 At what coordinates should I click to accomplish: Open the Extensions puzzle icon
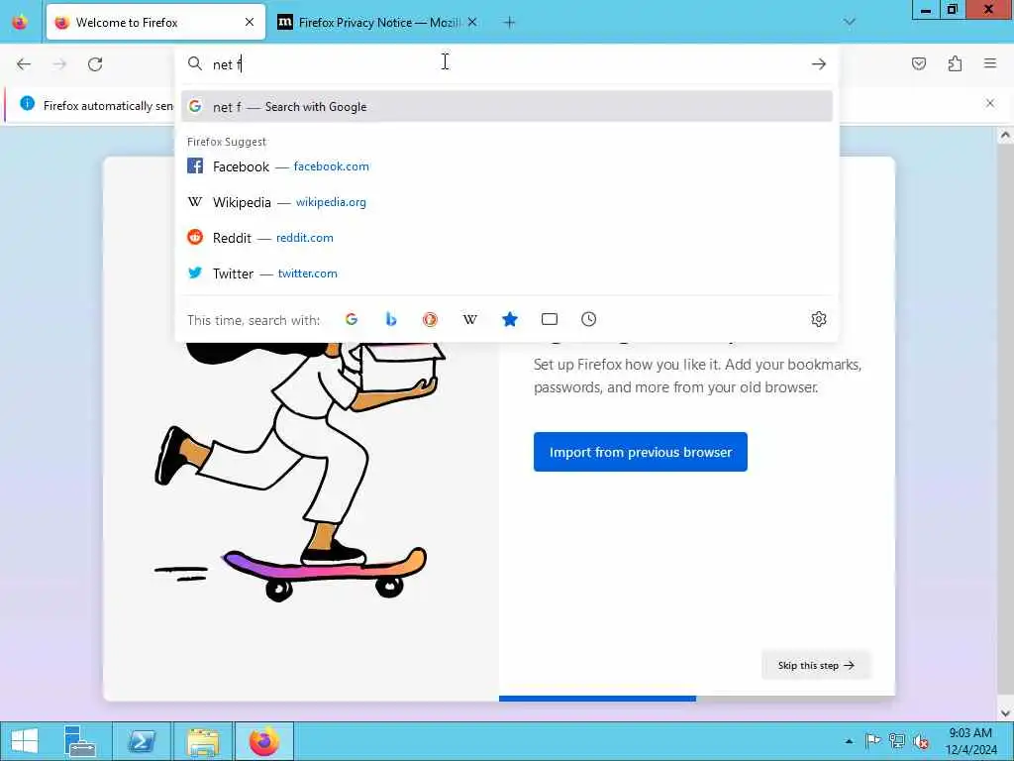pyautogui.click(x=956, y=63)
